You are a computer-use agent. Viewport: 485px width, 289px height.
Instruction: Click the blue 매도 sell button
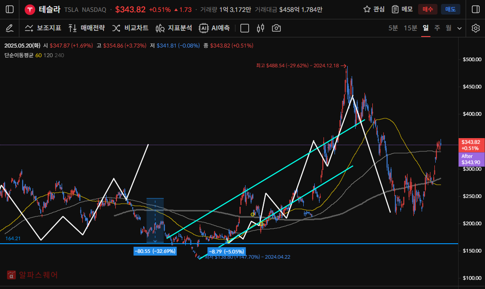coord(451,9)
